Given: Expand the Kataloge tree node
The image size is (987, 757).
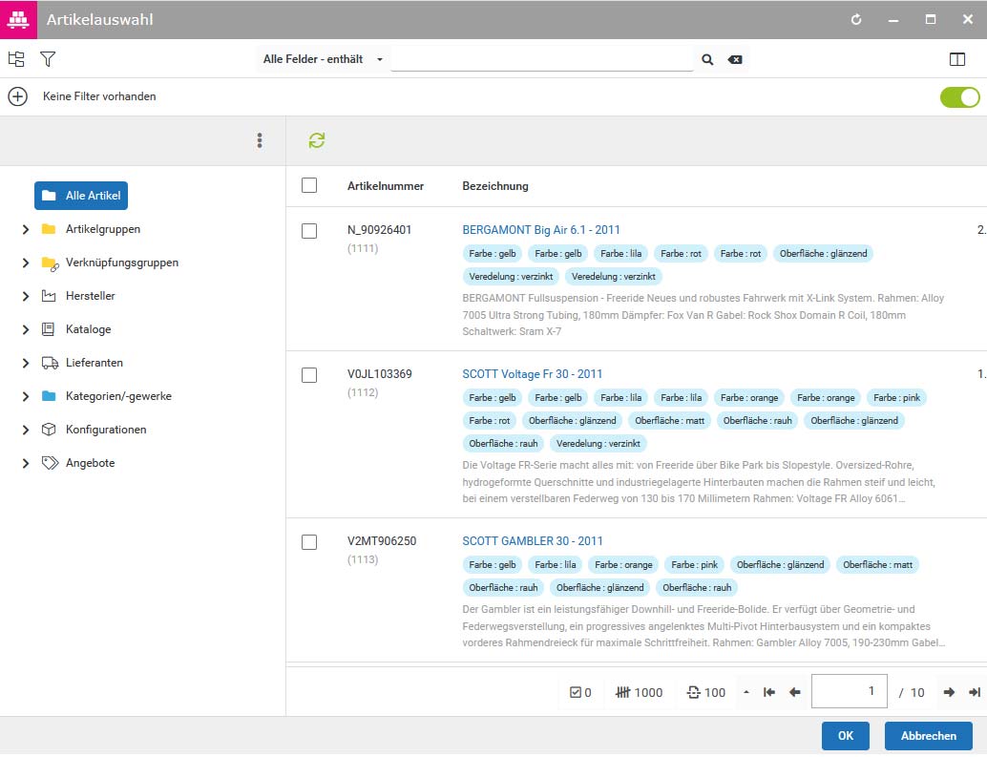Looking at the screenshot, I should (25, 329).
